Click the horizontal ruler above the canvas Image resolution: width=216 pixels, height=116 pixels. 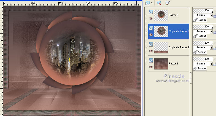pos(72,3)
